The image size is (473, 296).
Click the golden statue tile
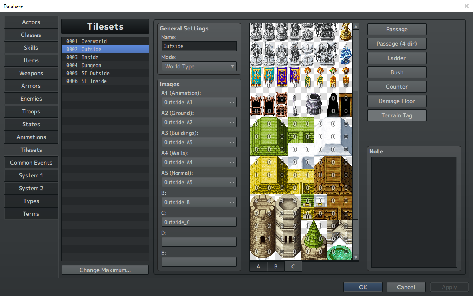point(346,32)
